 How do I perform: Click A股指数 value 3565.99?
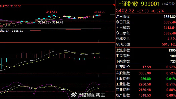click(x=145, y=73)
